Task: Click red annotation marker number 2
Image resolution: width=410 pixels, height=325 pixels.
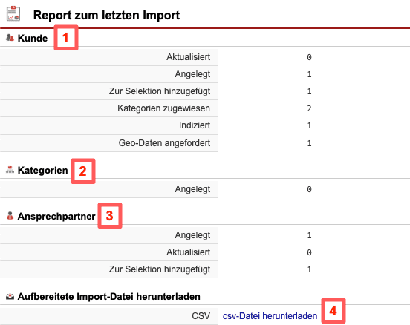Action: click(x=83, y=171)
